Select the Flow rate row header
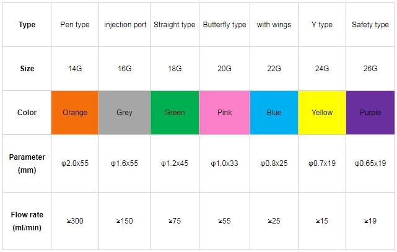The height and width of the screenshot is (252, 397). click(x=27, y=221)
